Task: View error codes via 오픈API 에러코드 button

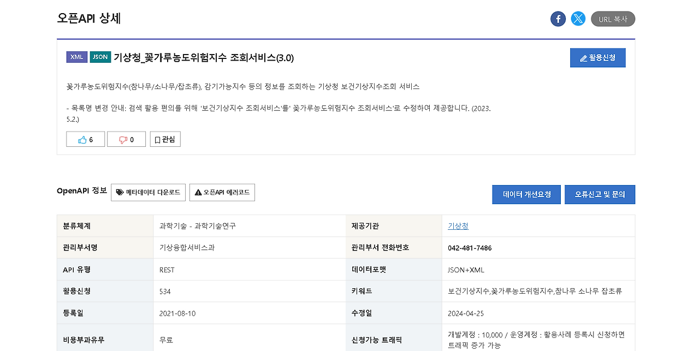Action: tap(222, 192)
